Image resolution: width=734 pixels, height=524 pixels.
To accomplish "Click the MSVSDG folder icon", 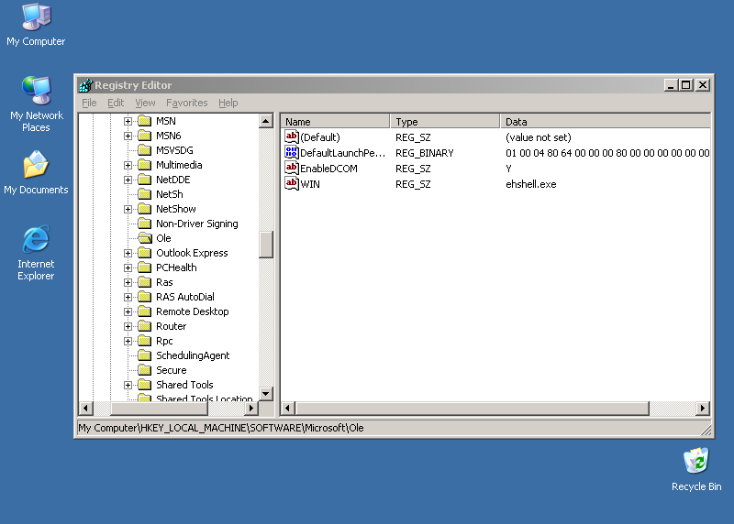I will point(145,150).
